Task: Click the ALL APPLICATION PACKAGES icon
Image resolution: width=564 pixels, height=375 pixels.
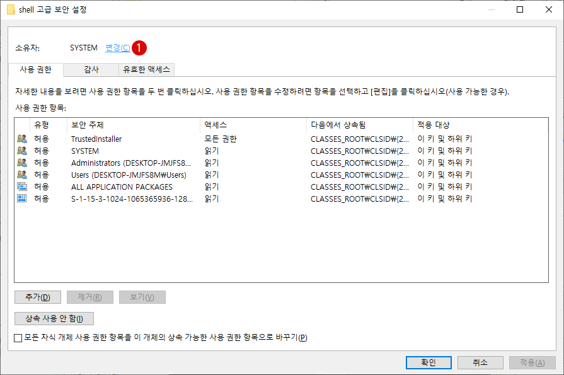Action: [x=22, y=187]
